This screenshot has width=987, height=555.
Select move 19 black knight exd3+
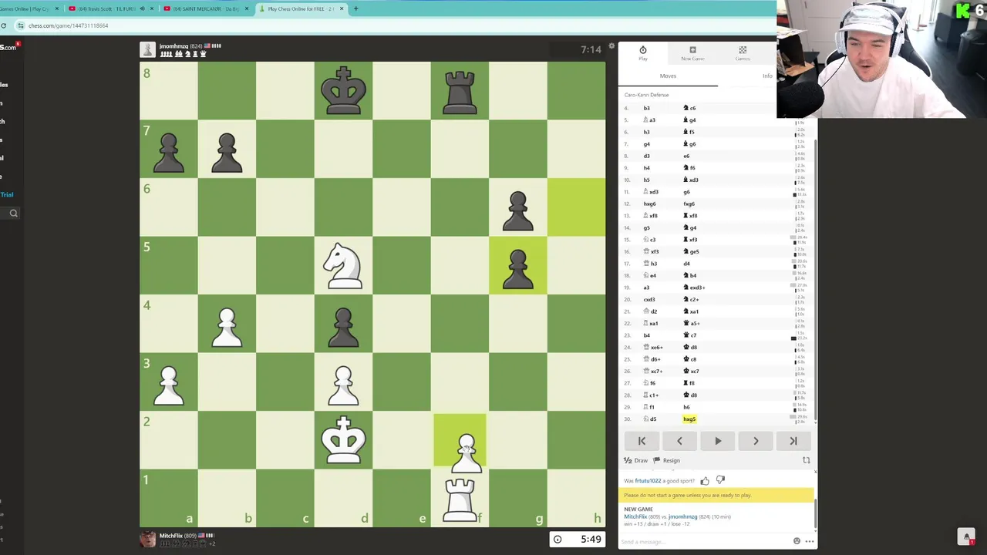[694, 288]
